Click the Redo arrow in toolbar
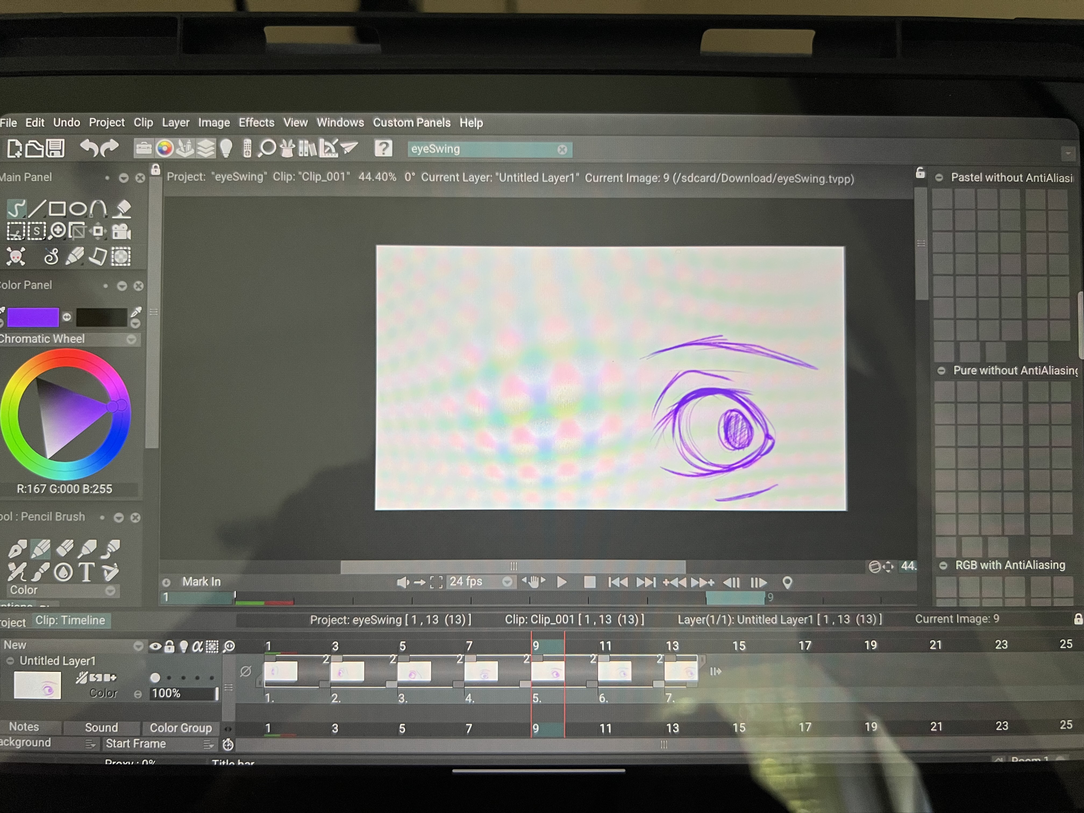The width and height of the screenshot is (1084, 813). (109, 148)
